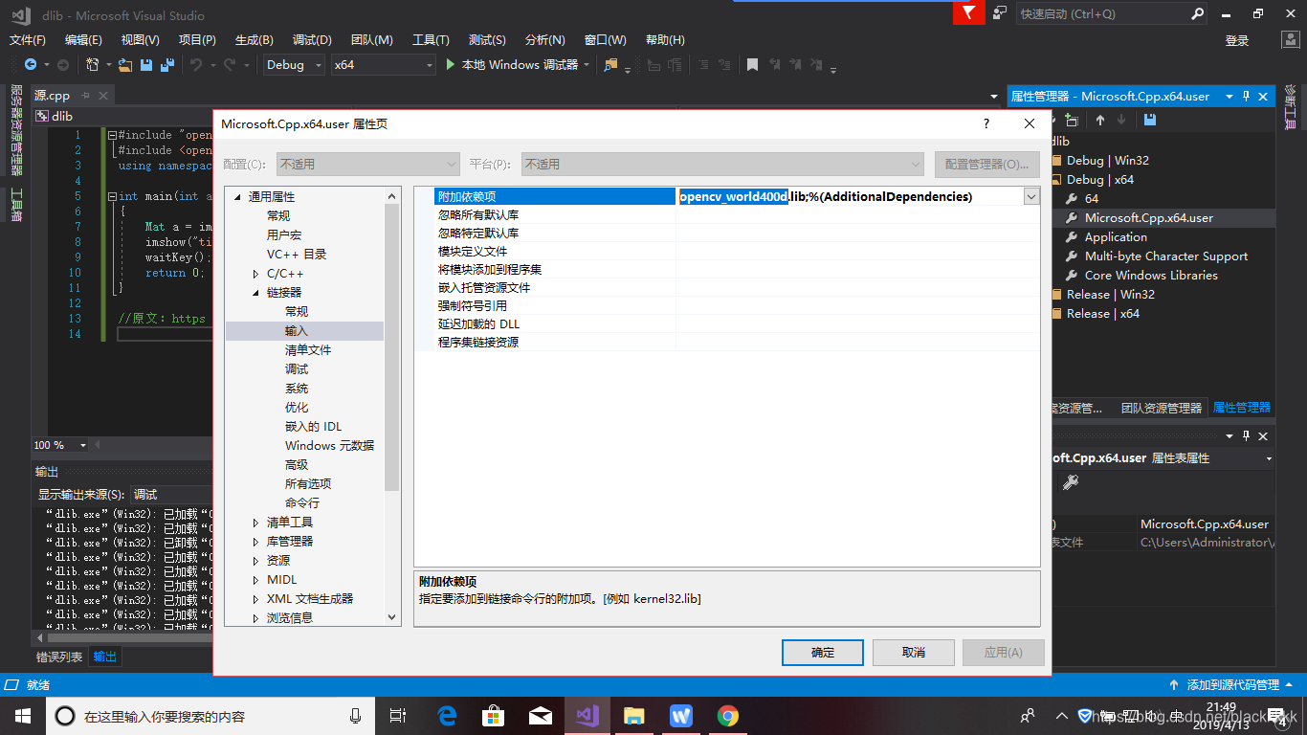
Task: Click Add New Property Sheet icon
Action: [x=1072, y=121]
